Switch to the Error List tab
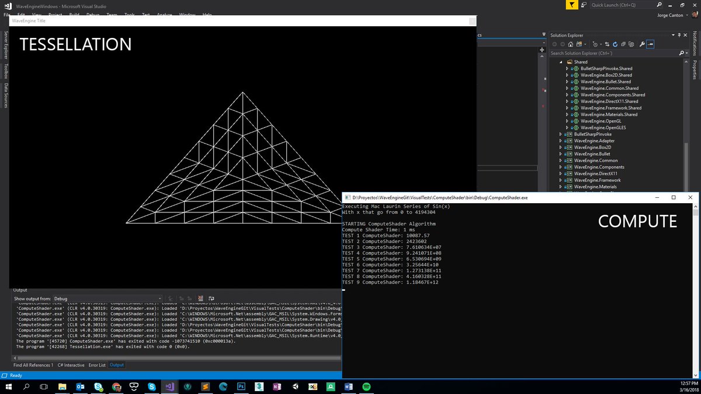This screenshot has height=394, width=701. pyautogui.click(x=96, y=365)
